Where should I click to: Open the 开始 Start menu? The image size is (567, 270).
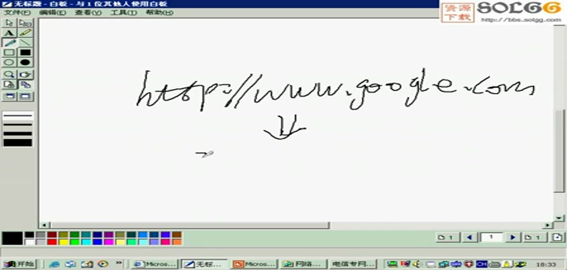pos(19,264)
